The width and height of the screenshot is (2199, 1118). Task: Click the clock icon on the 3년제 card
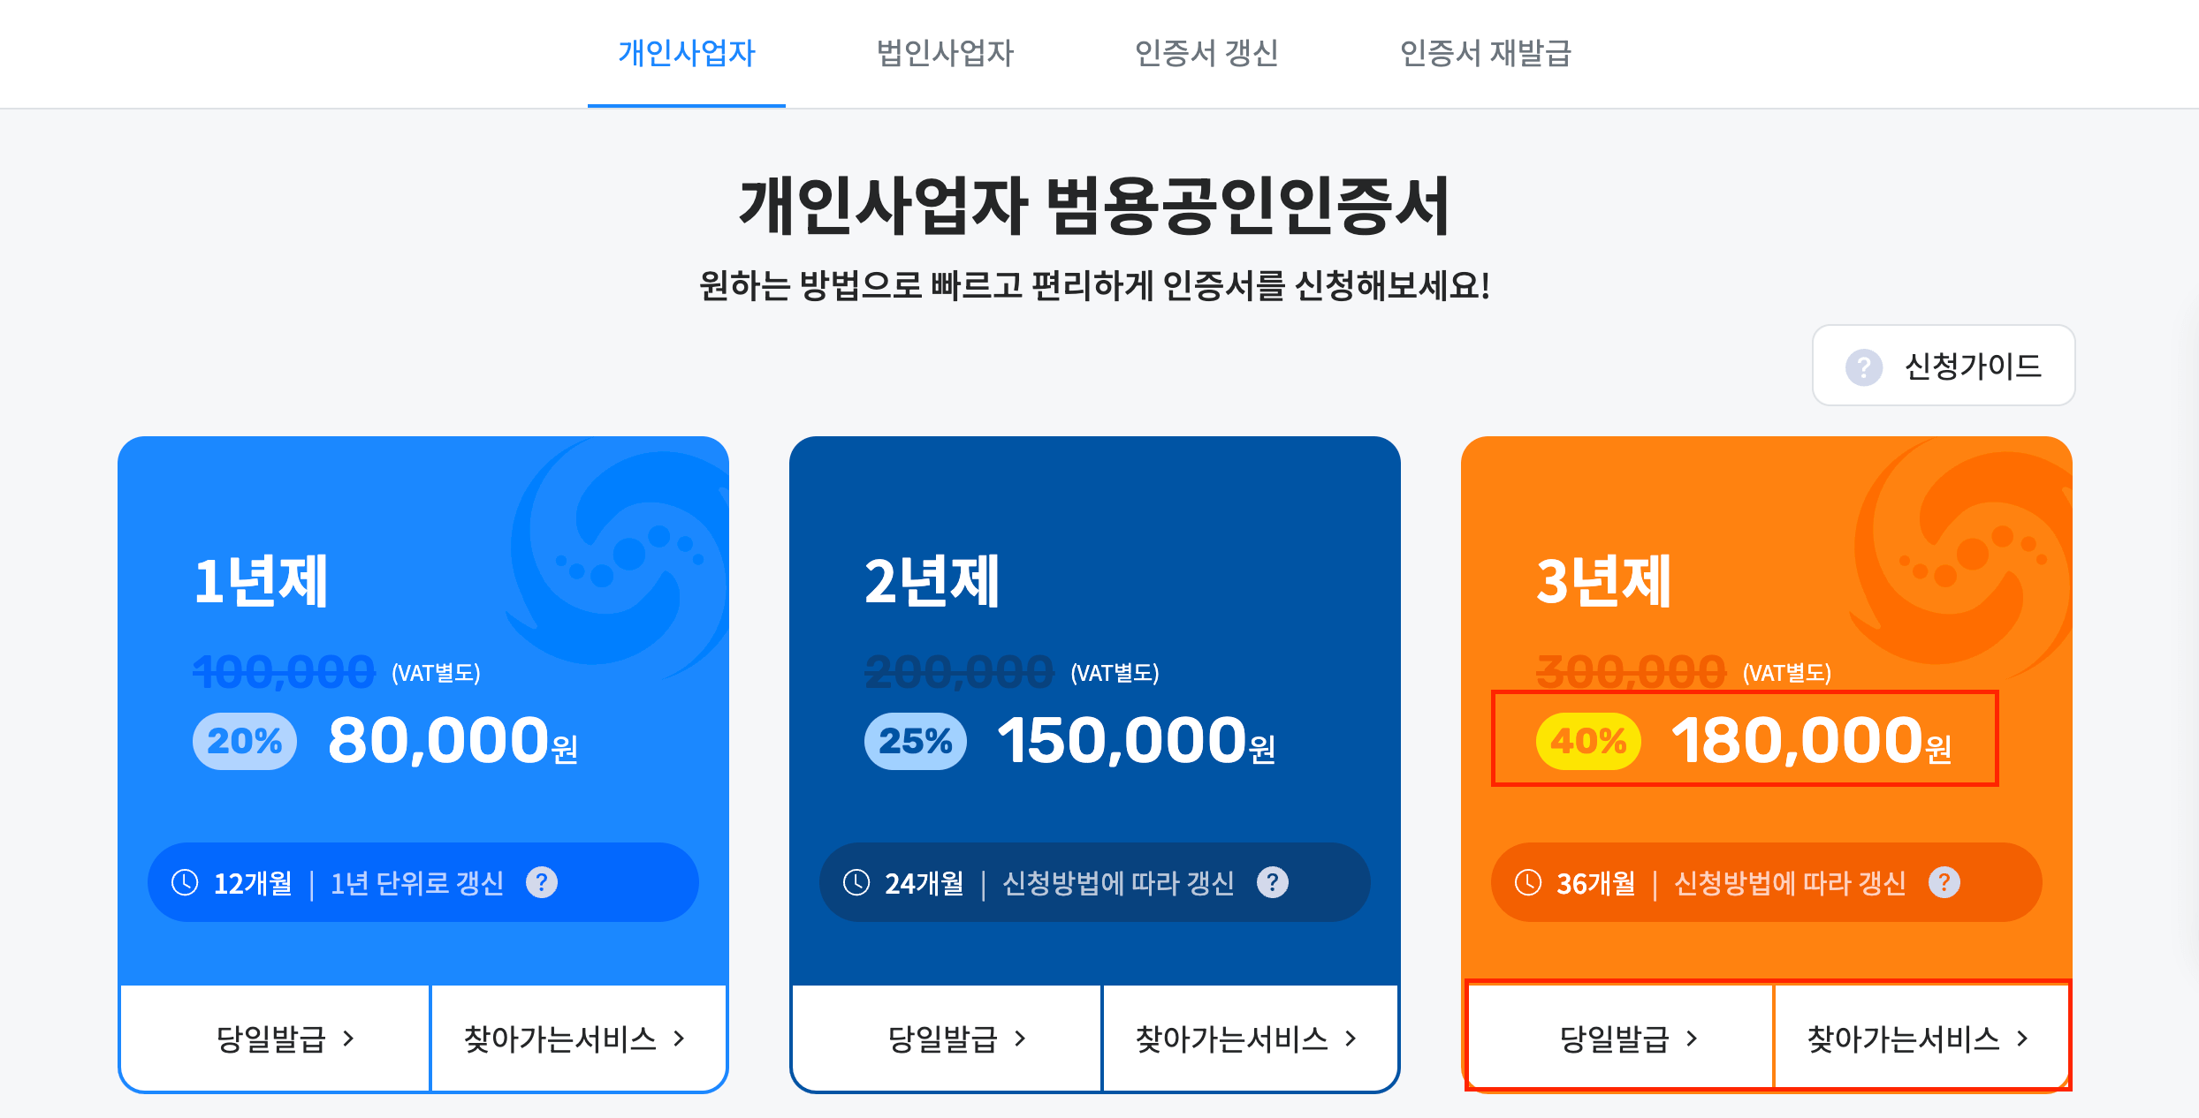1527,882
